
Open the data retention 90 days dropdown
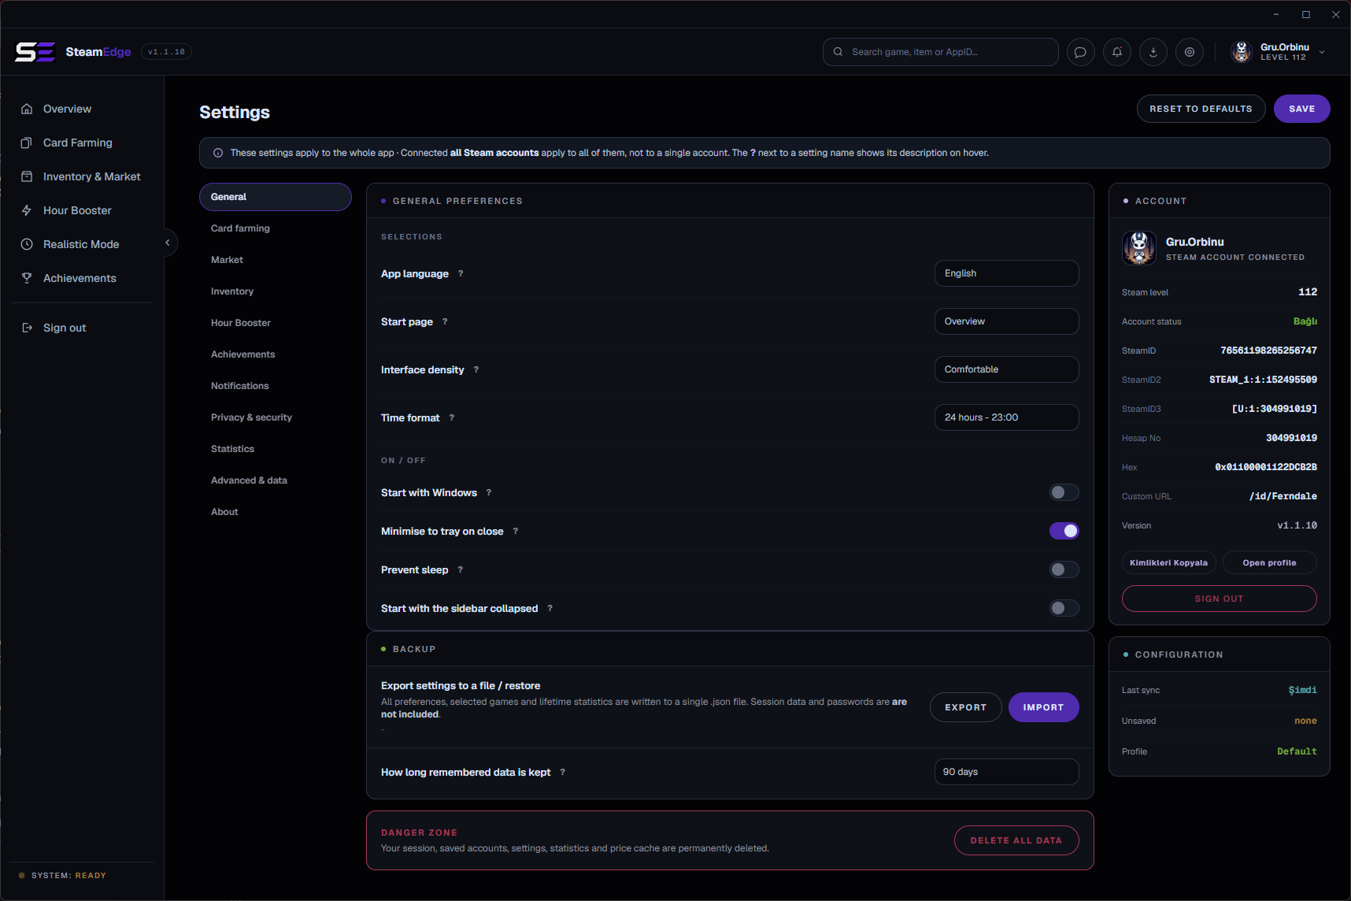[x=1006, y=772]
